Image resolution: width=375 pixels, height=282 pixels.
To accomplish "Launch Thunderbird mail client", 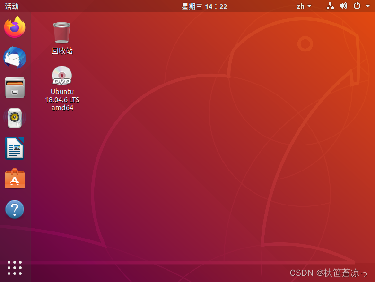I will (x=15, y=58).
